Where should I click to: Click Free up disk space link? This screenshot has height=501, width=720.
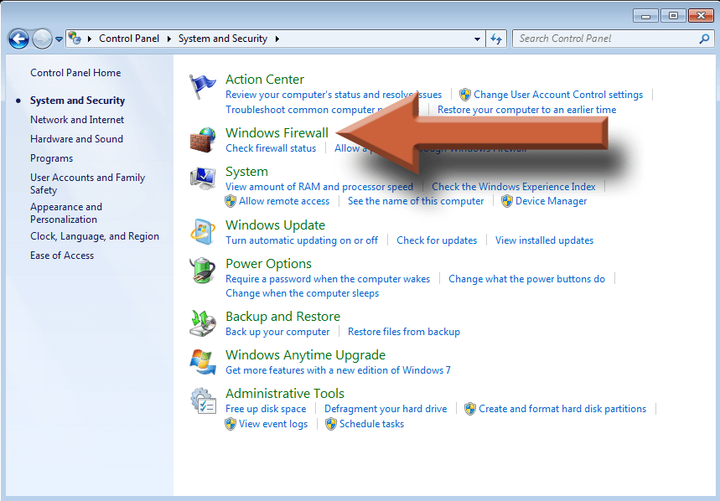[x=266, y=409]
